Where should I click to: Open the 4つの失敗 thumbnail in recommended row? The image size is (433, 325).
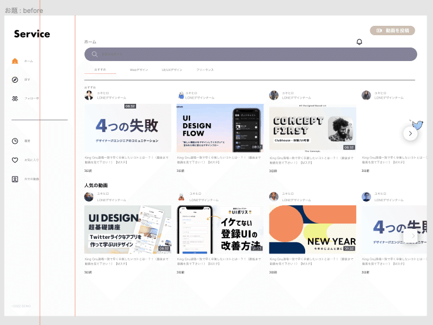128,128
